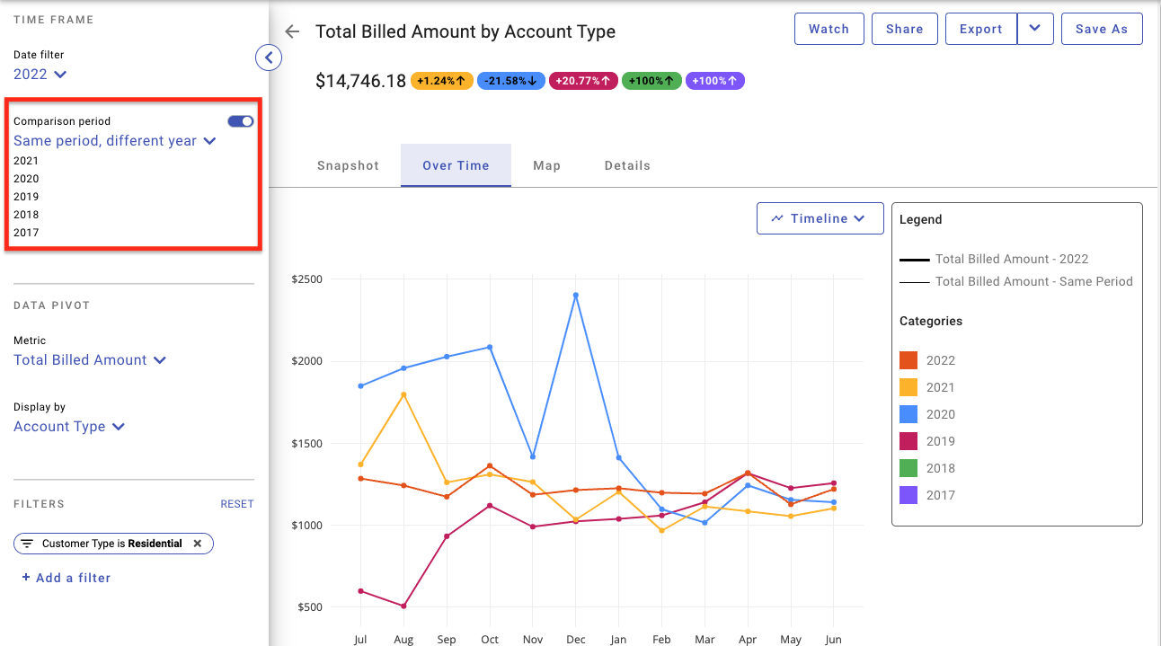This screenshot has height=646, width=1161.
Task: Click the filter icon in Residential chip
Action: pos(27,544)
